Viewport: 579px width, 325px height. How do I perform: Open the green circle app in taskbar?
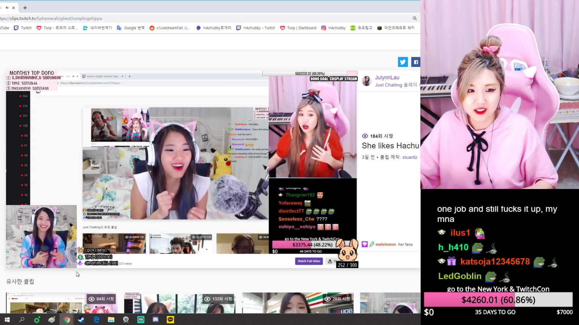pyautogui.click(x=37, y=320)
